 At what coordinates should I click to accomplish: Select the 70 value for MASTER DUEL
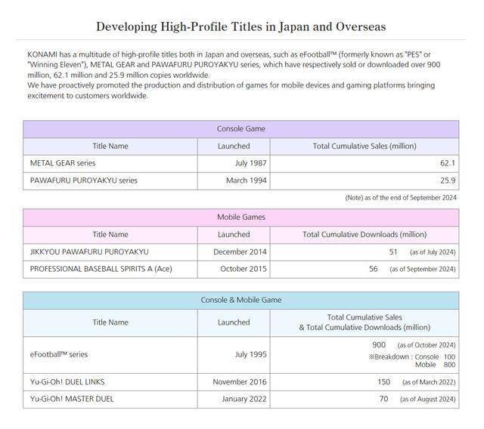click(x=383, y=399)
